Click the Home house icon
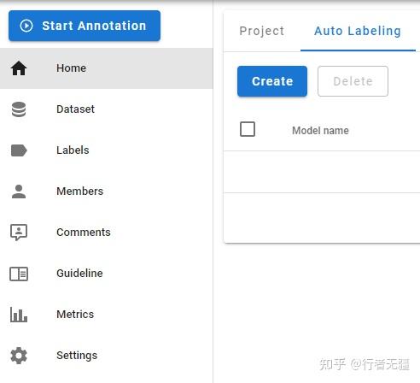 tap(19, 68)
